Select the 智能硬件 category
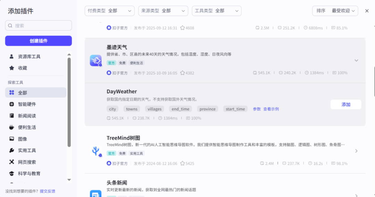 pos(36,104)
